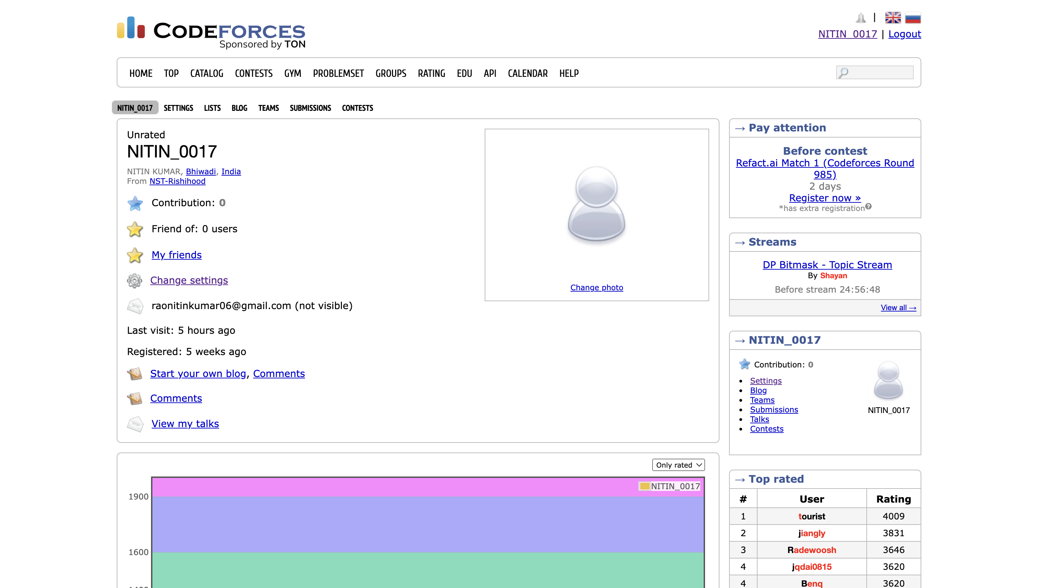Click the notification bell icon

tap(861, 18)
